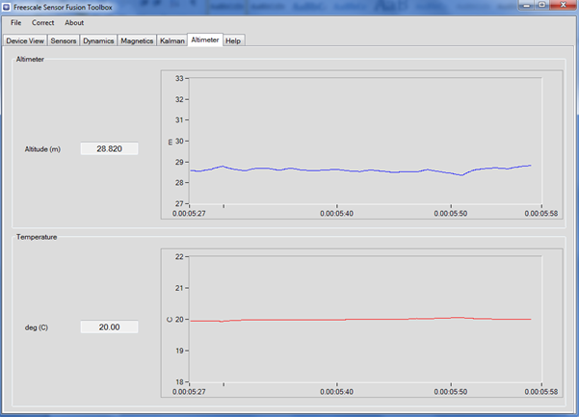The height and width of the screenshot is (417, 579).
Task: Close the Sensor Fusion Toolbox window
Action: tap(564, 5)
